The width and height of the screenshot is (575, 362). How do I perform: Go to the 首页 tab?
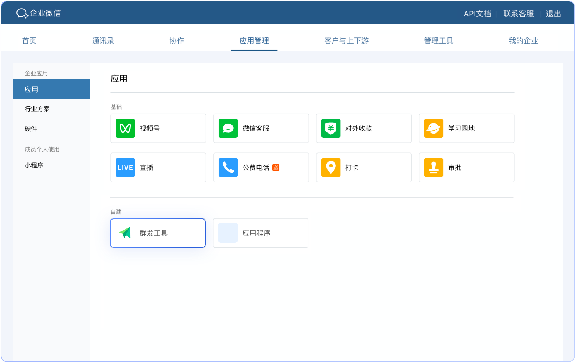29,41
